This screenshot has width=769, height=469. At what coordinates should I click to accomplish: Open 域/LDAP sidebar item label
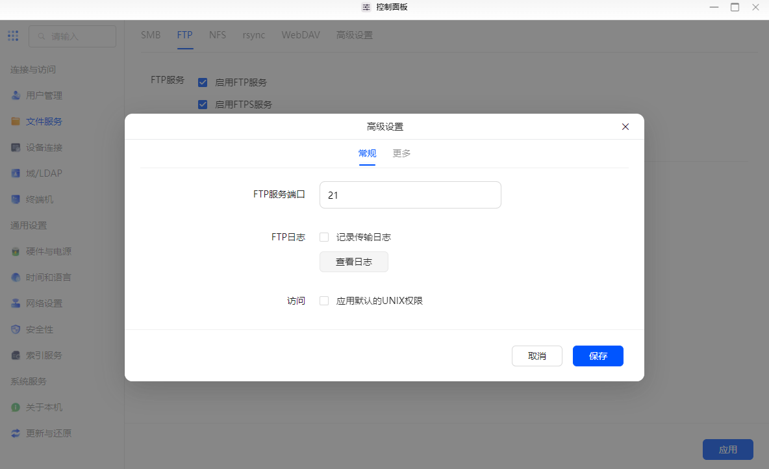(x=44, y=173)
